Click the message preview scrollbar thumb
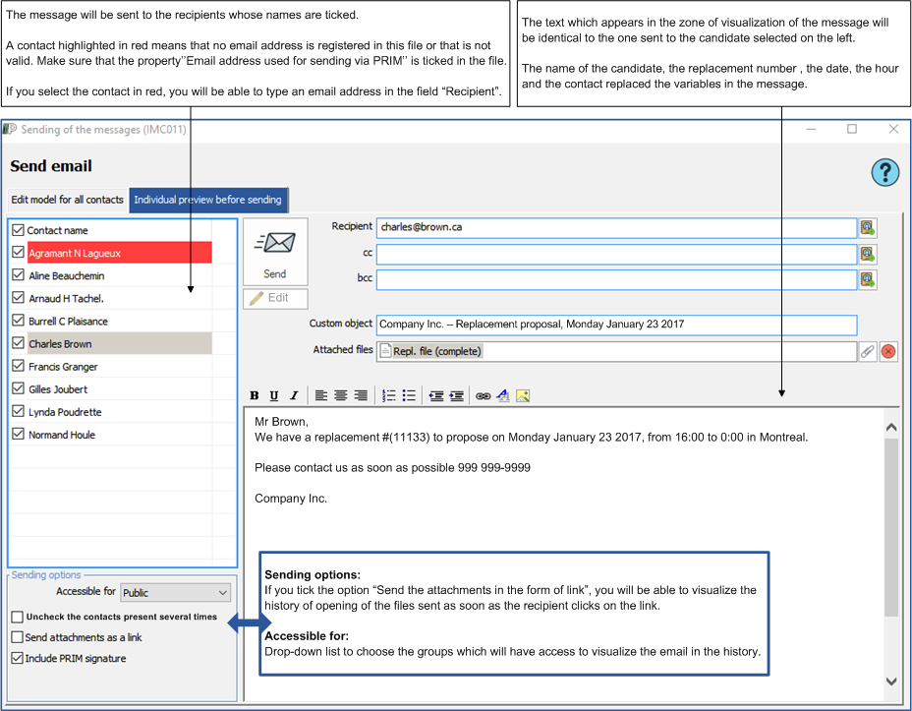 [x=891, y=526]
